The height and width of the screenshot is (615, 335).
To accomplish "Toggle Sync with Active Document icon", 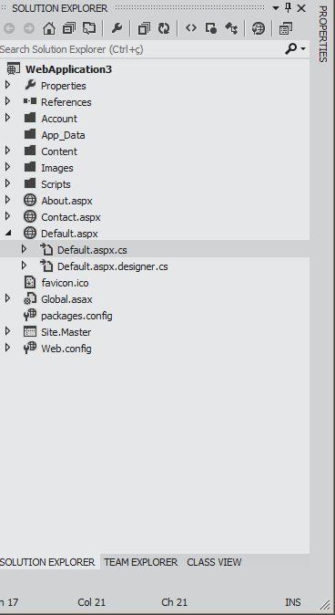I will (89, 28).
